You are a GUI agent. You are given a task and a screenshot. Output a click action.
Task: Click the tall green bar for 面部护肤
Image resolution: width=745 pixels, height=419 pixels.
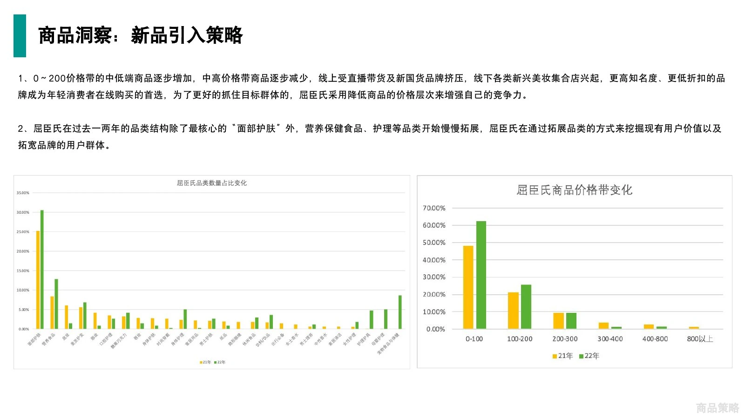(42, 270)
